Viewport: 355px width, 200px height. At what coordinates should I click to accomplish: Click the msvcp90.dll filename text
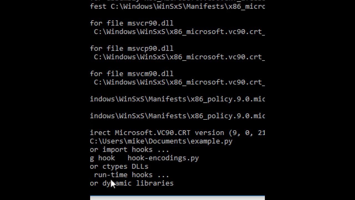point(150,49)
